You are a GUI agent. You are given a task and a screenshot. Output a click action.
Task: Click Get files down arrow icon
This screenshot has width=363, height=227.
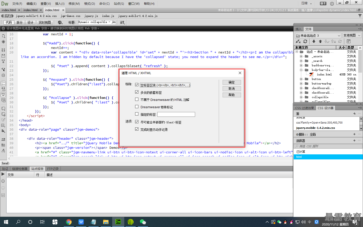[x=314, y=41]
